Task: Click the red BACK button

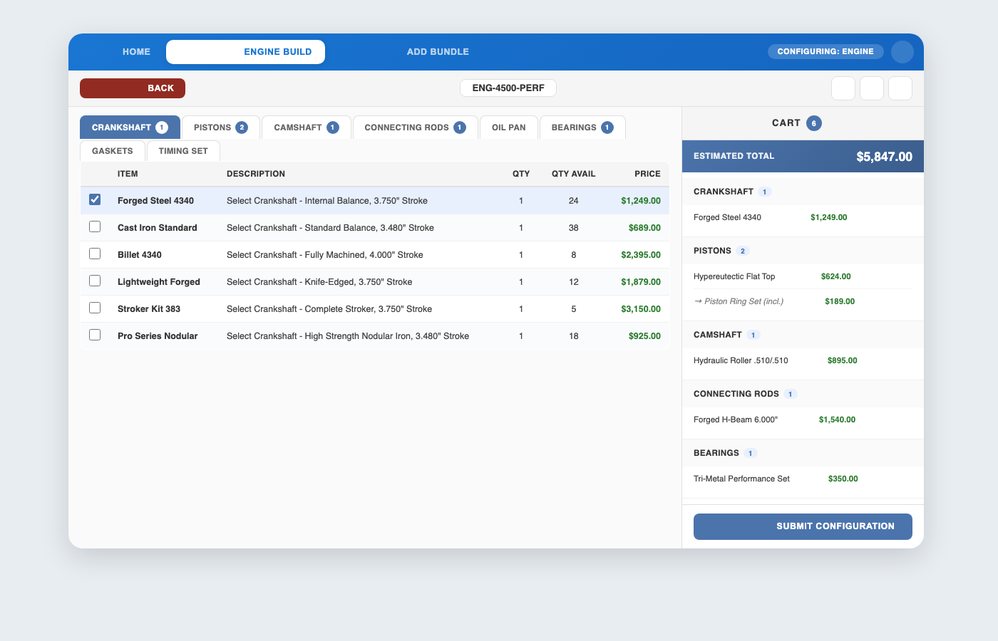Action: 132,88
